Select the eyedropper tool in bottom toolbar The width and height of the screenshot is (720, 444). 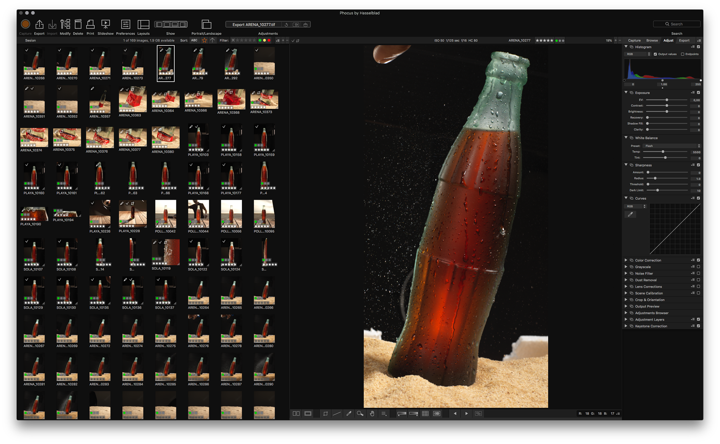[349, 414]
